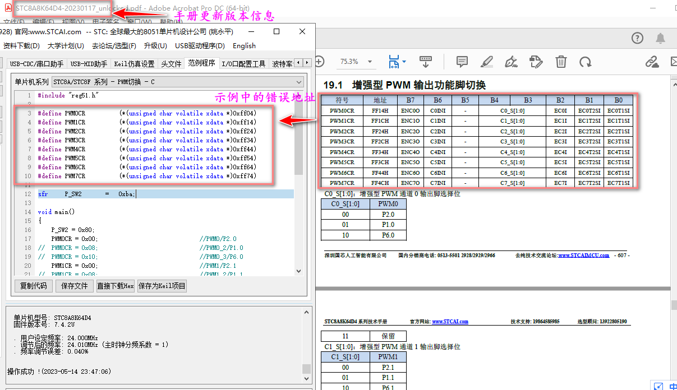677x390 pixels.
Task: Click the FF4CH address cell
Action: click(380, 183)
